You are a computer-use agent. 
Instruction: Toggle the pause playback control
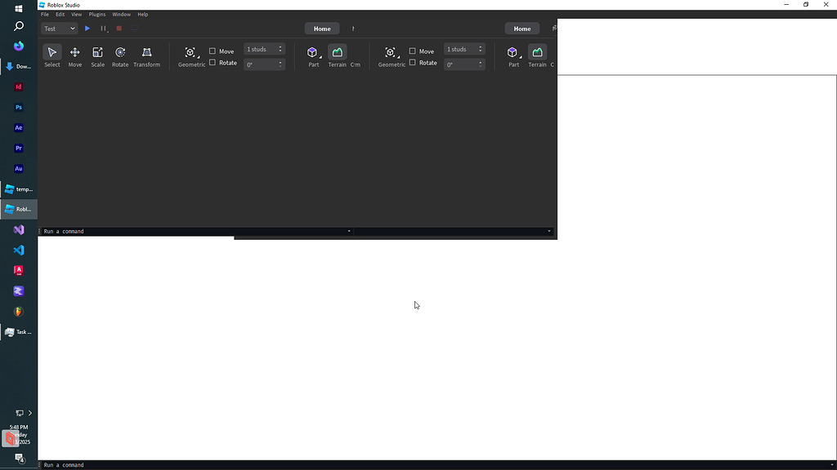[x=103, y=28]
